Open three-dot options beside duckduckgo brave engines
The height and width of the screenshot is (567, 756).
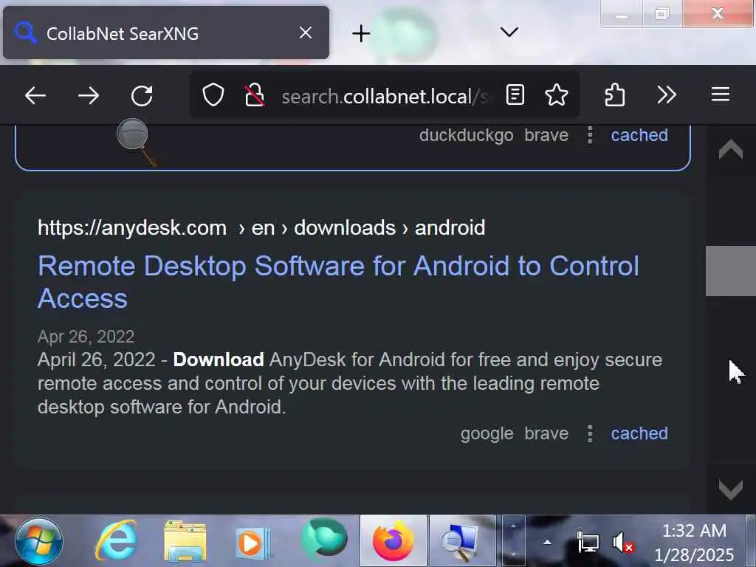pos(590,135)
